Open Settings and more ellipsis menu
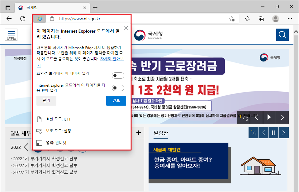The height and width of the screenshot is (192, 299). click(290, 19)
